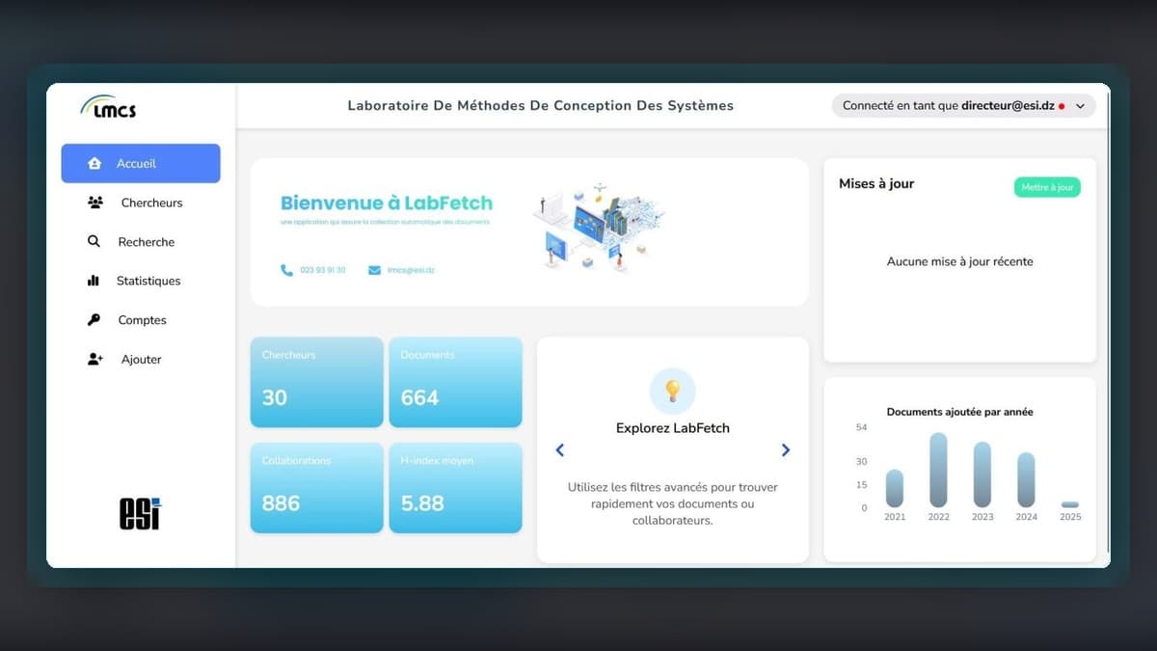
Task: Open the Statistiques section
Action: (141, 281)
